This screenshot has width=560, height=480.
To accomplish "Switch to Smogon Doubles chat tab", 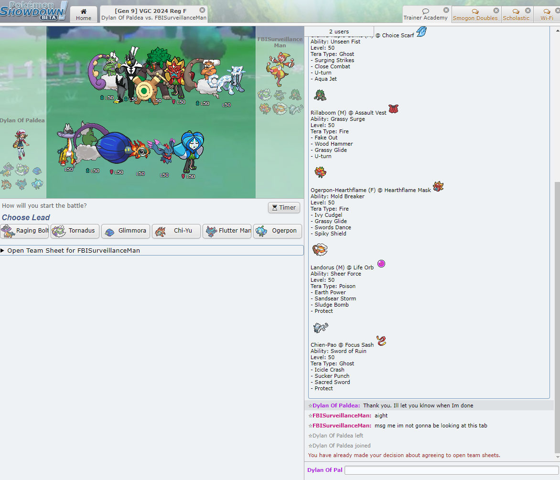I will [x=475, y=15].
